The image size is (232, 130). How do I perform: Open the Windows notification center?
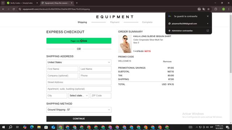228,127
